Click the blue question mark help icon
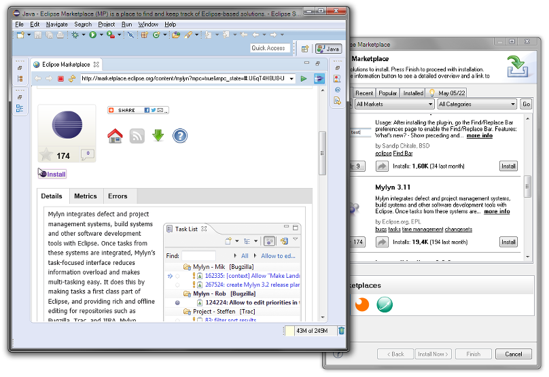This screenshot has height=377, width=549. pyautogui.click(x=180, y=135)
